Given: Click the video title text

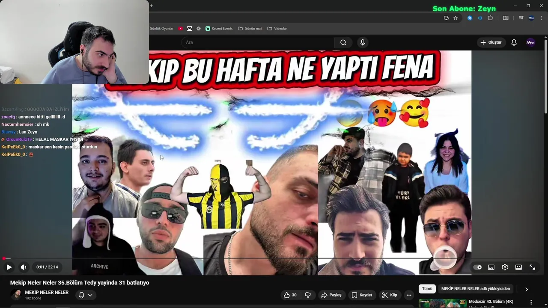Looking at the screenshot, I should pyautogui.click(x=80, y=283).
